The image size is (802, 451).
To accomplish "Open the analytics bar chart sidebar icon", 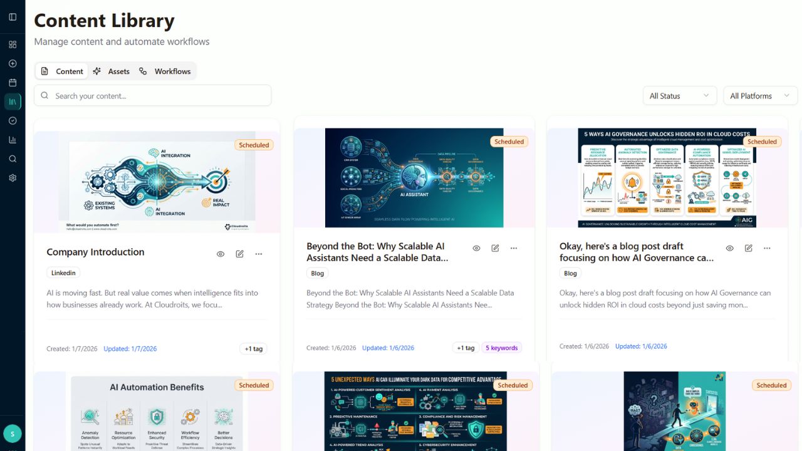I will click(13, 140).
